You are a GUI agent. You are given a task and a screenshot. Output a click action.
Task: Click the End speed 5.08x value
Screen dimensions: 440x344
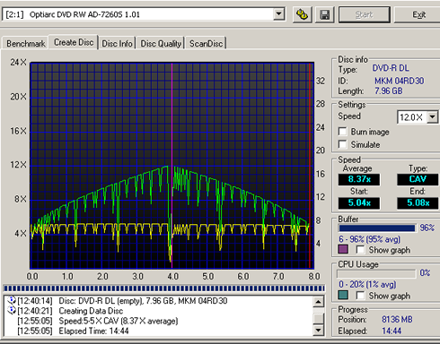coord(418,203)
